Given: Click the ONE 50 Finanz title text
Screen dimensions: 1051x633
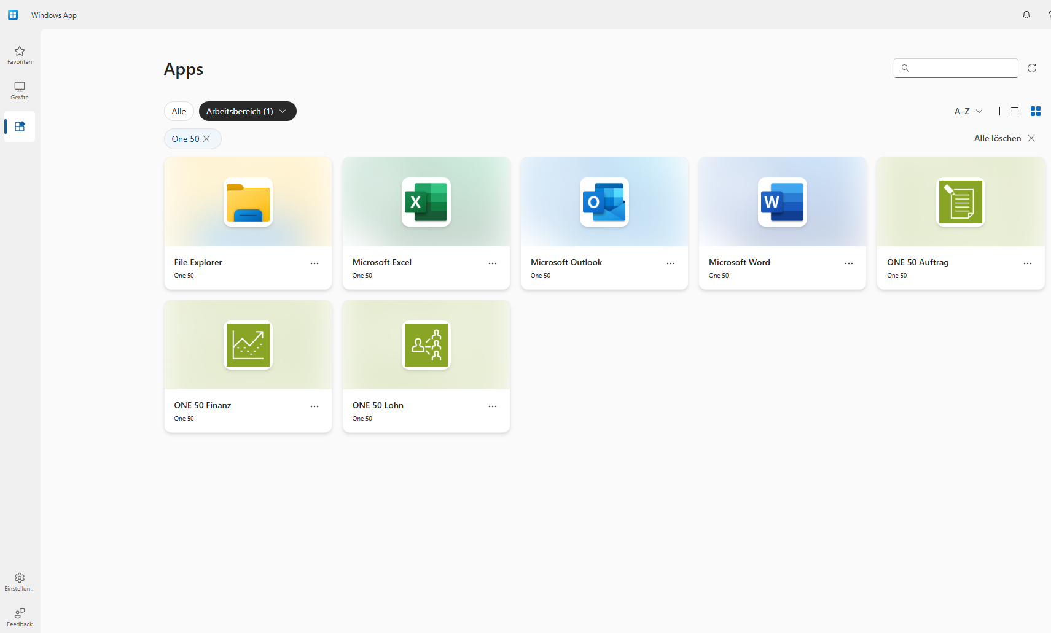Looking at the screenshot, I should (x=203, y=405).
